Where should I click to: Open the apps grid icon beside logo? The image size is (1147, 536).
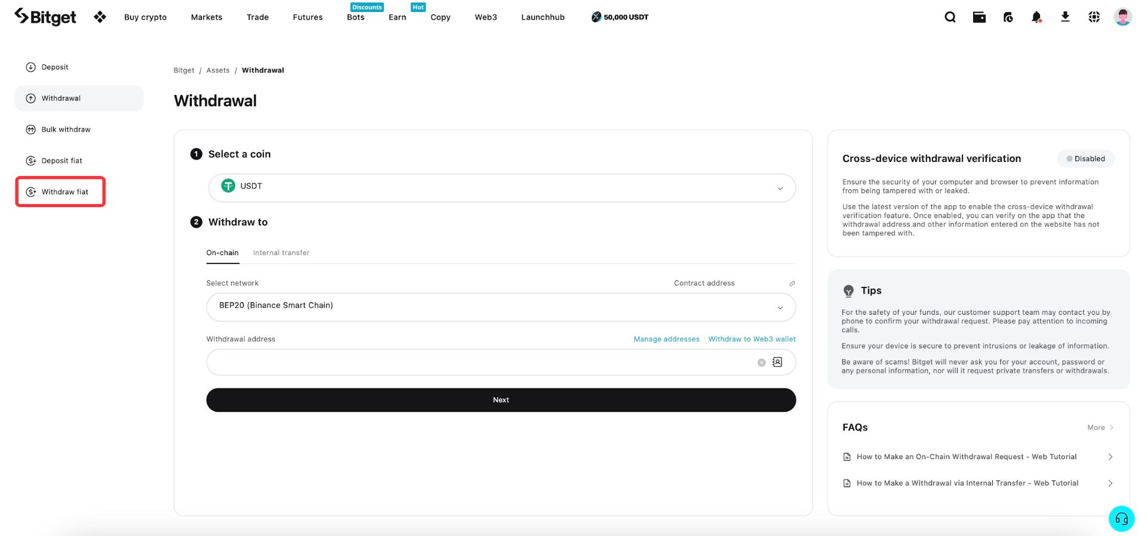point(100,17)
